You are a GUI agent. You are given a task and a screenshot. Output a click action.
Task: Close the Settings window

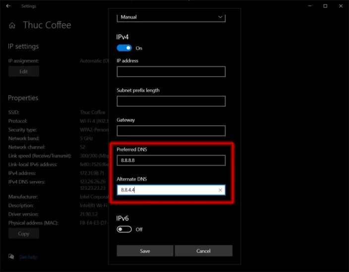341,6
